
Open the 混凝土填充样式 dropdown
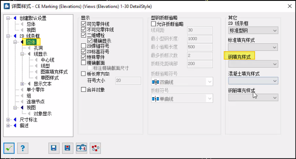[253, 81]
